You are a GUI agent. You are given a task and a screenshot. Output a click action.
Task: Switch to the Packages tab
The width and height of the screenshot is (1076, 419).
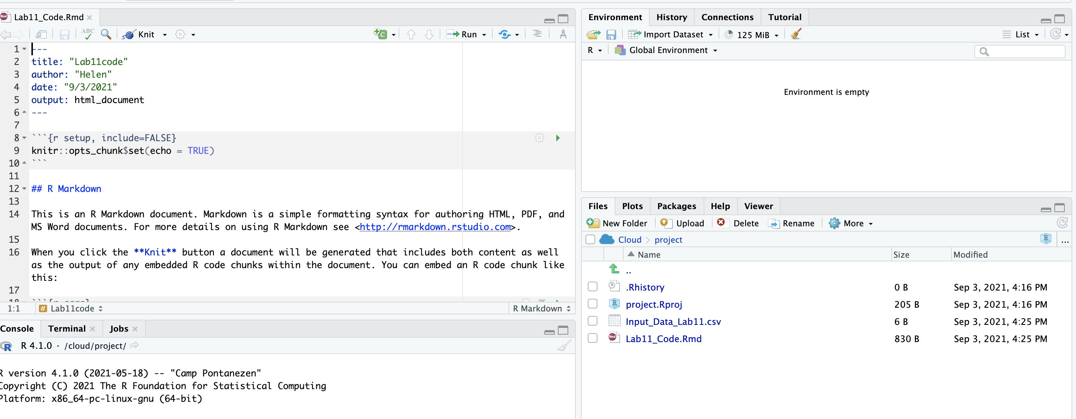[x=676, y=206]
